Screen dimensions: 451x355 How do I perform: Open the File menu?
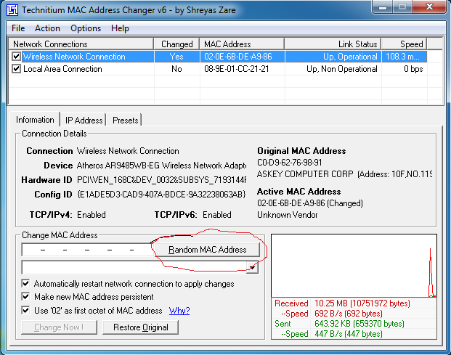coord(18,28)
